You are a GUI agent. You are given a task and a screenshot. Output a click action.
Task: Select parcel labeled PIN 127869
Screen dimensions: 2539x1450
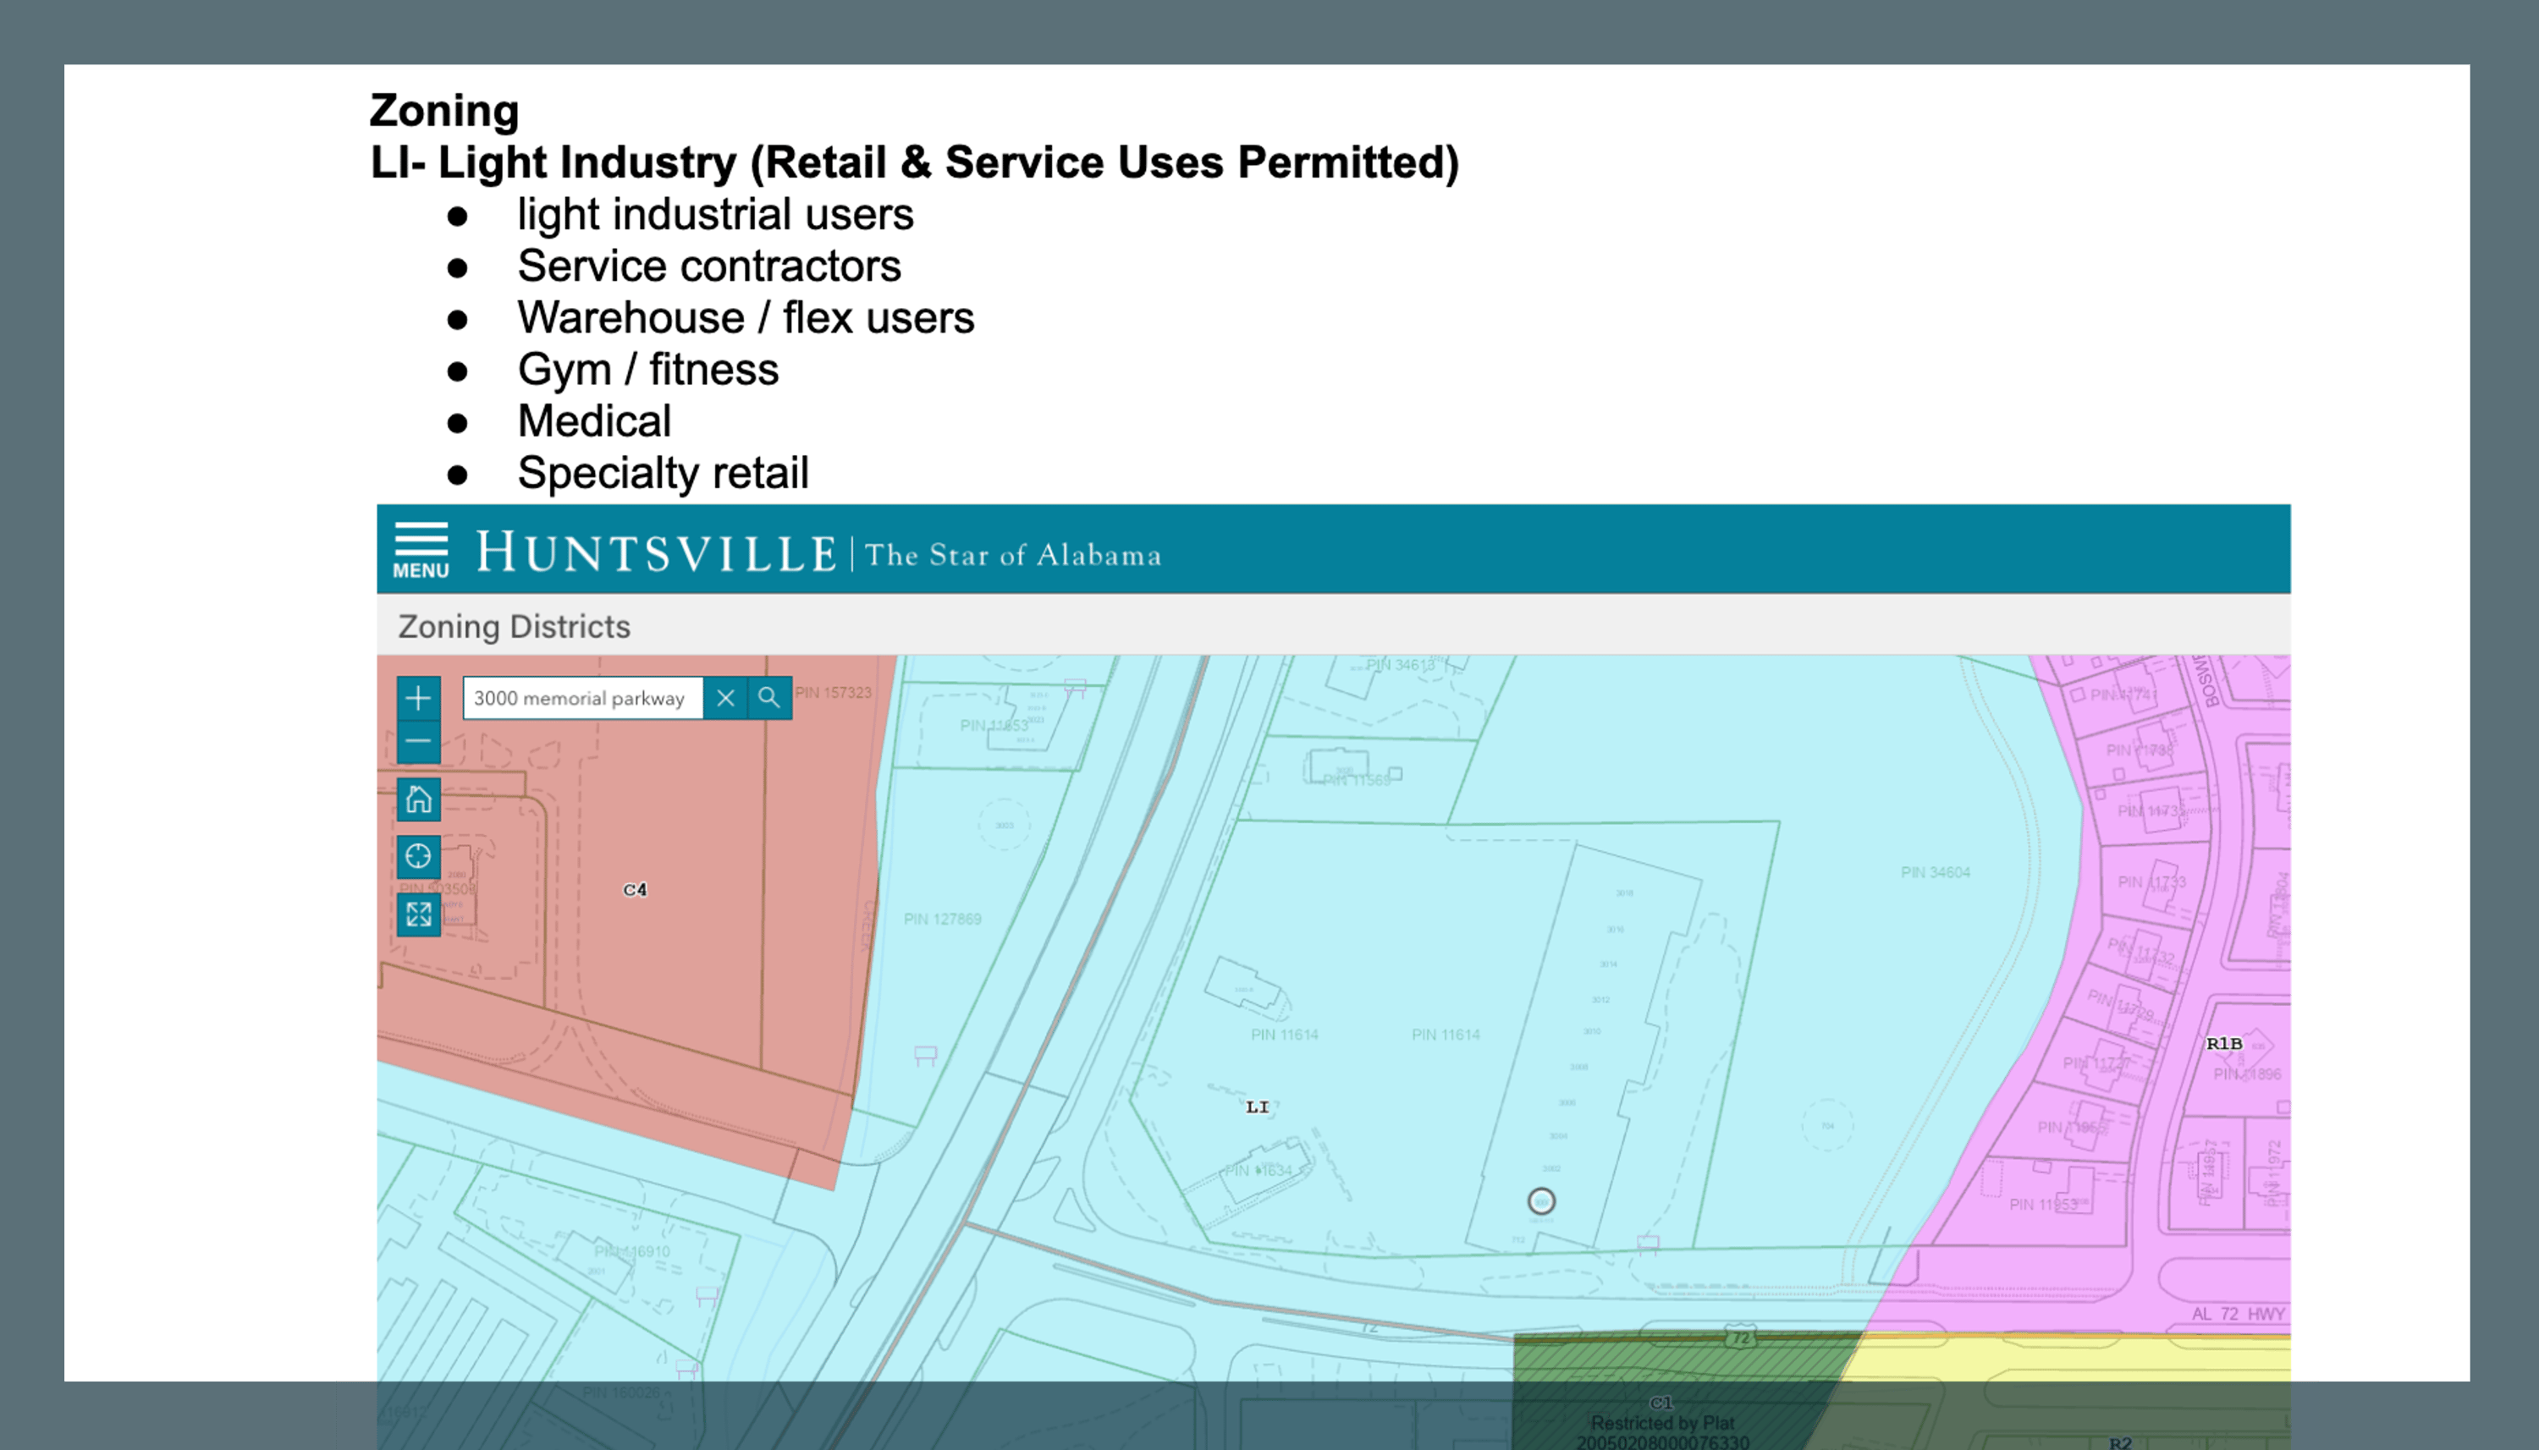pos(942,918)
